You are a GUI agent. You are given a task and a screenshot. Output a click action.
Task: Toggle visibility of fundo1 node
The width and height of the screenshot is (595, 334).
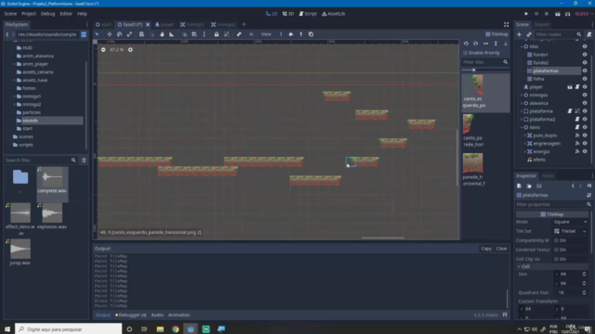click(585, 55)
